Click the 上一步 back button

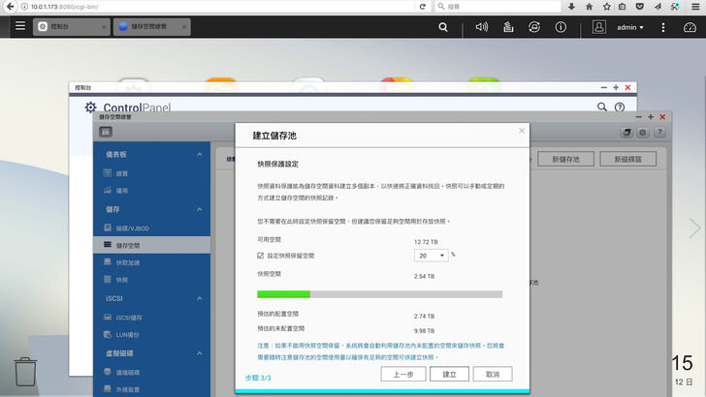403,374
